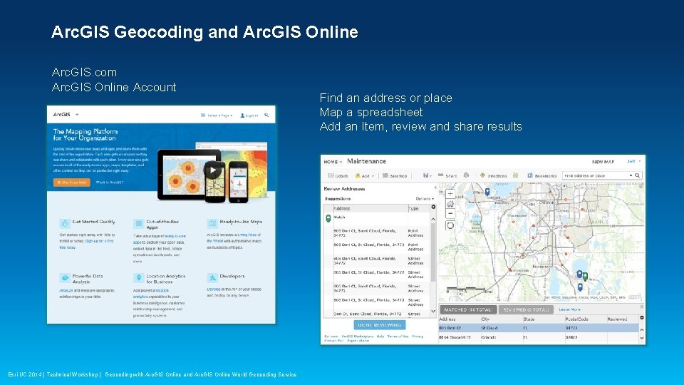The height and width of the screenshot is (385, 684).
Task: Open the Bookmarks tool
Action: point(542,175)
